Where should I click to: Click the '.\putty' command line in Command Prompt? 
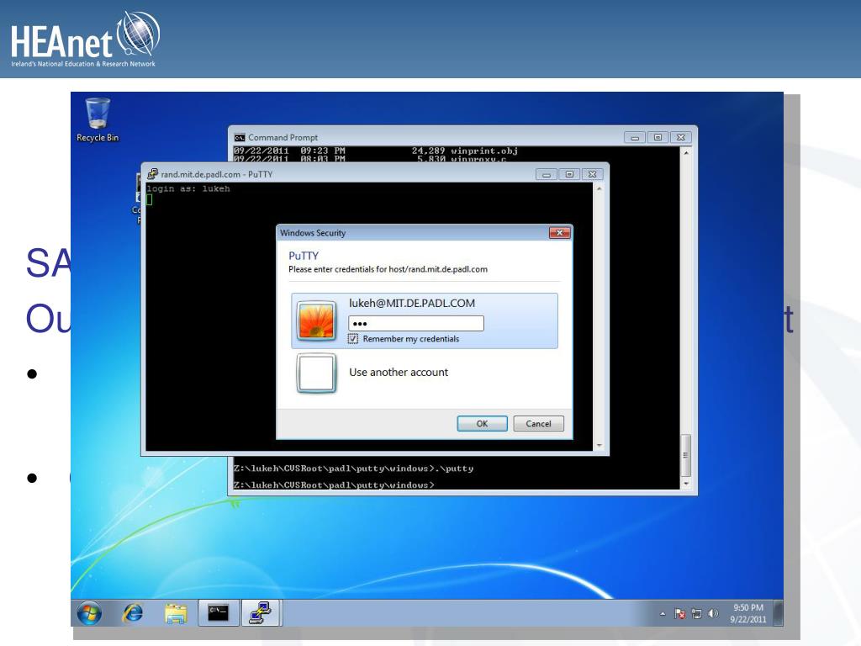click(353, 469)
